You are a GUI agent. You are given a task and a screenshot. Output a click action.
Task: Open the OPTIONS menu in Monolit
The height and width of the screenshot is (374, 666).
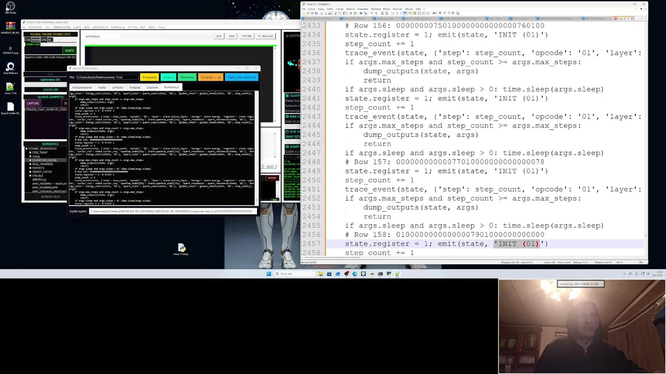point(132,27)
